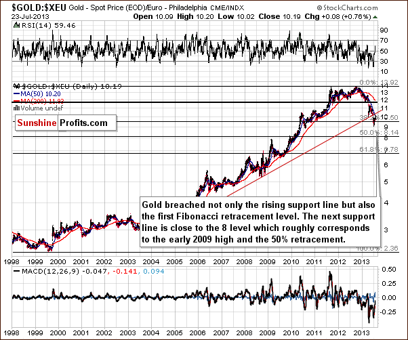Image resolution: width=408 pixels, height=340 pixels.
Task: Click the black MACD line legend marker
Action: pos(16,271)
